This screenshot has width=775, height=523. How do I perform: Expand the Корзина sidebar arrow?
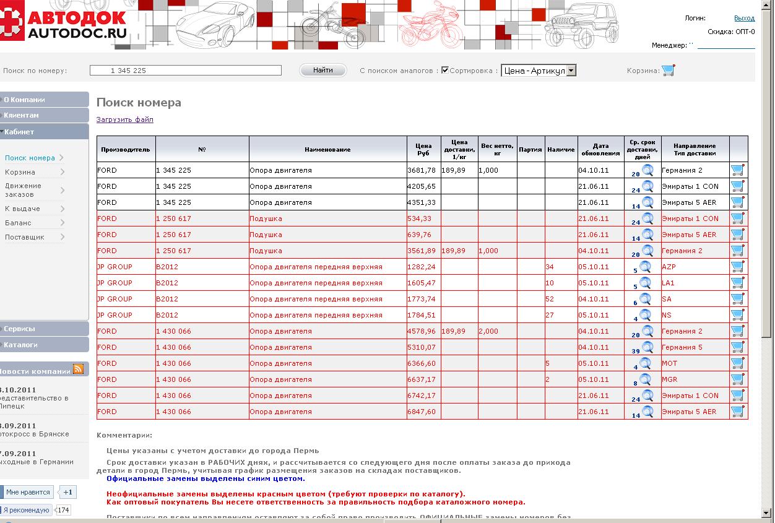pyautogui.click(x=63, y=172)
